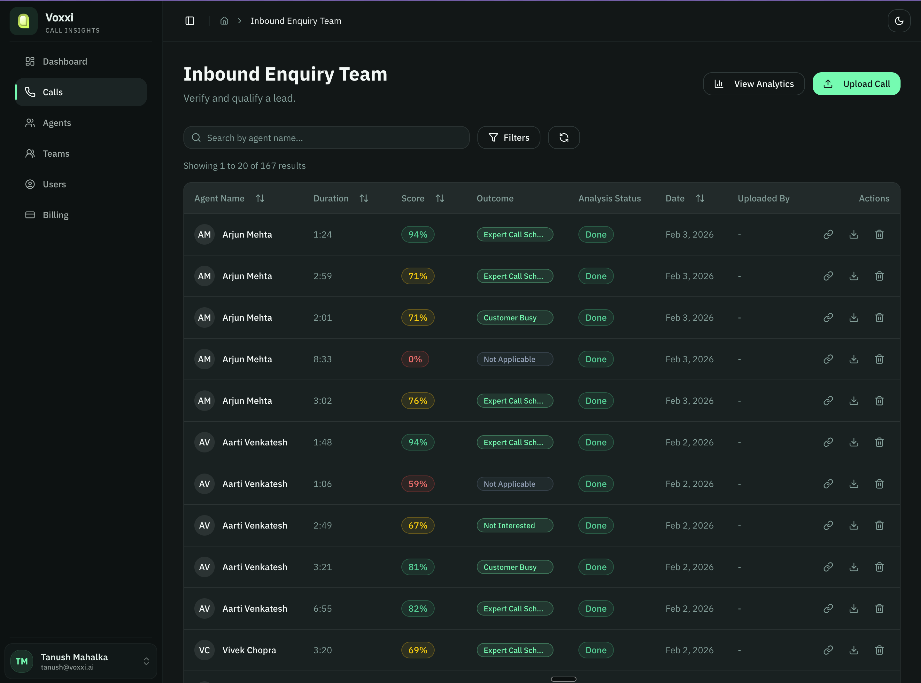Download Vivek Chopra's call recording

click(854, 650)
